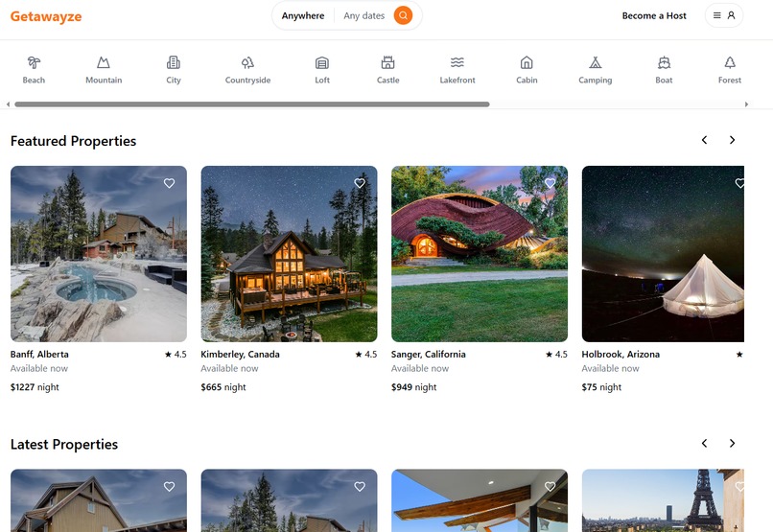Toggle heart on first Latest Properties card

pos(169,487)
